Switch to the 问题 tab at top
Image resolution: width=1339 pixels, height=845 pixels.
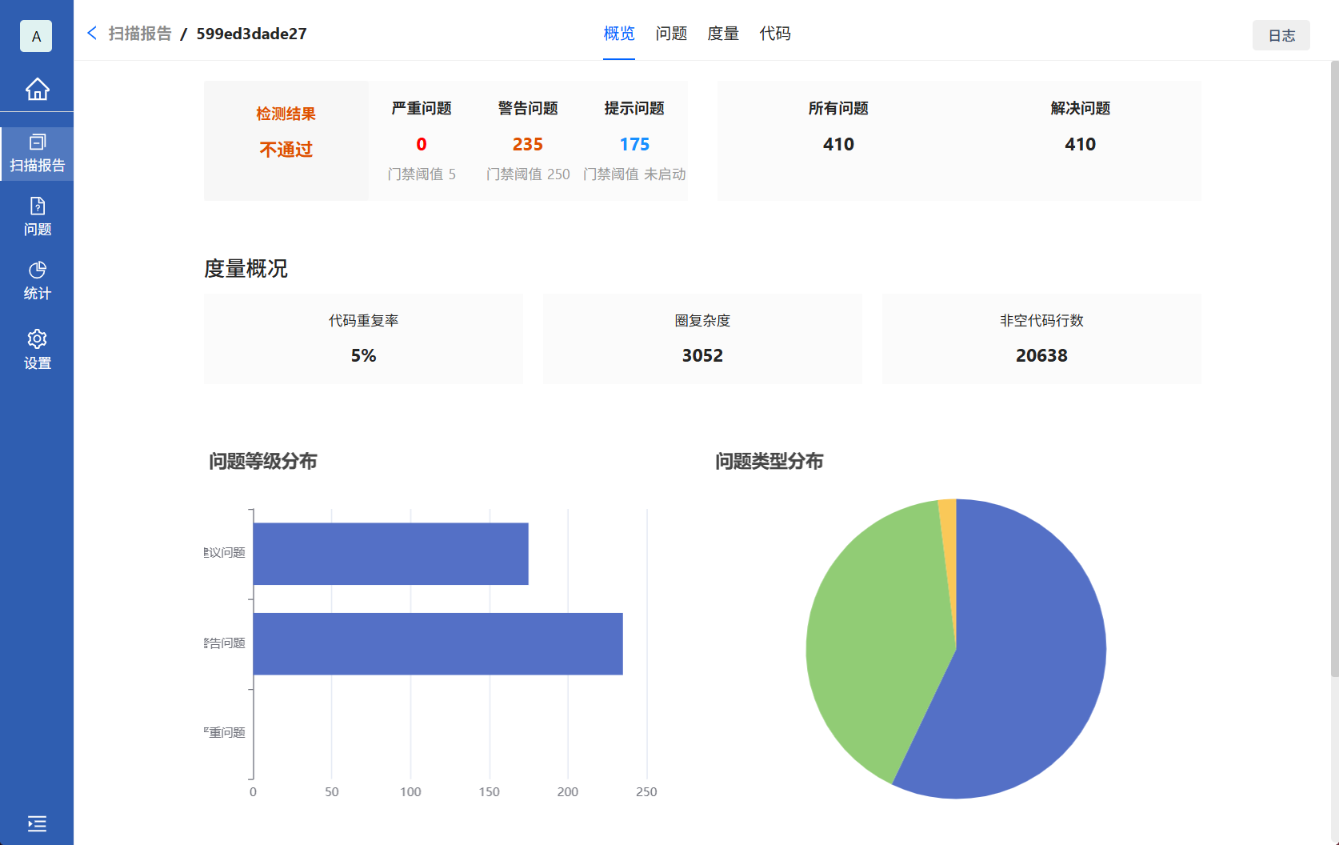pos(671,34)
